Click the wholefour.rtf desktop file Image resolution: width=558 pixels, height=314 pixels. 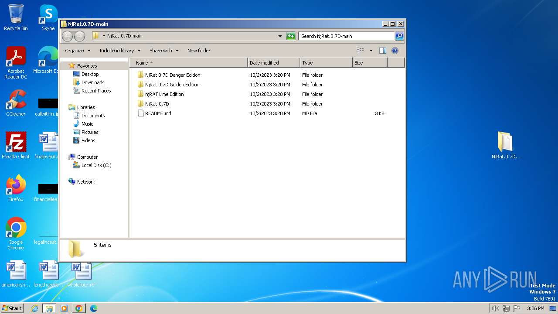pos(81,274)
